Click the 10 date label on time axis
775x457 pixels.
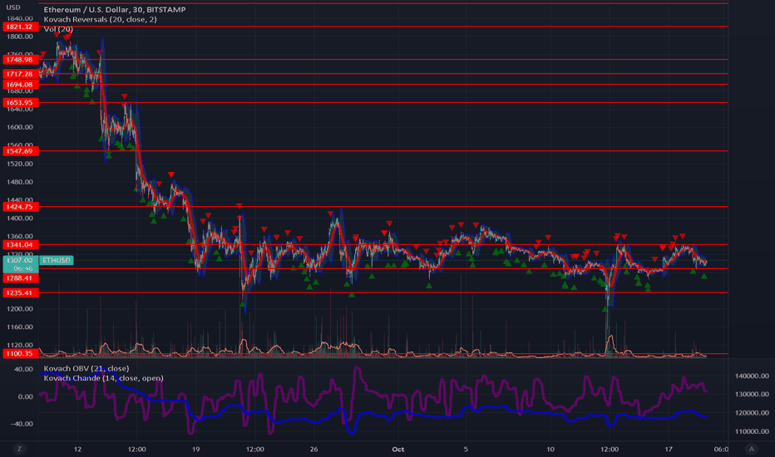(x=550, y=449)
